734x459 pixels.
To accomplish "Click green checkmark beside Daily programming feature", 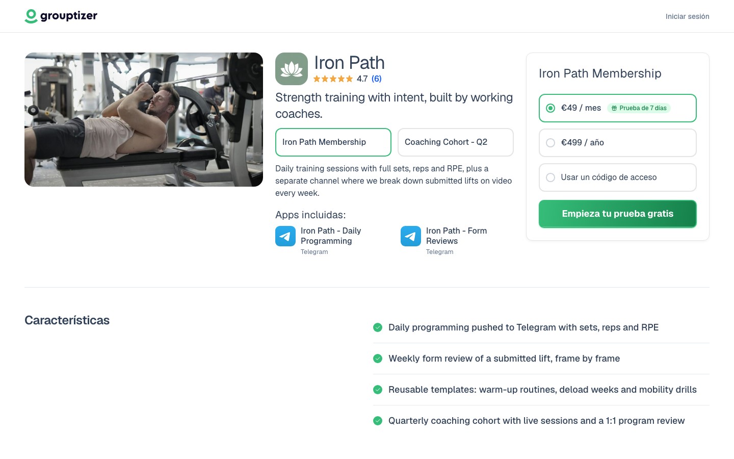I will pyautogui.click(x=378, y=327).
